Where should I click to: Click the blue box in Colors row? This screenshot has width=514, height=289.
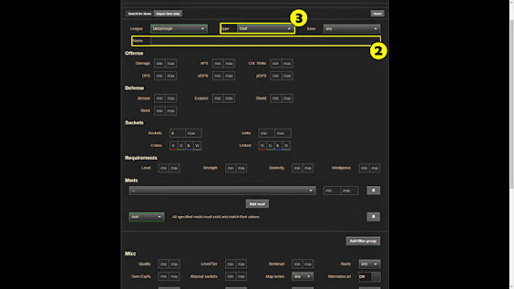tap(190, 146)
